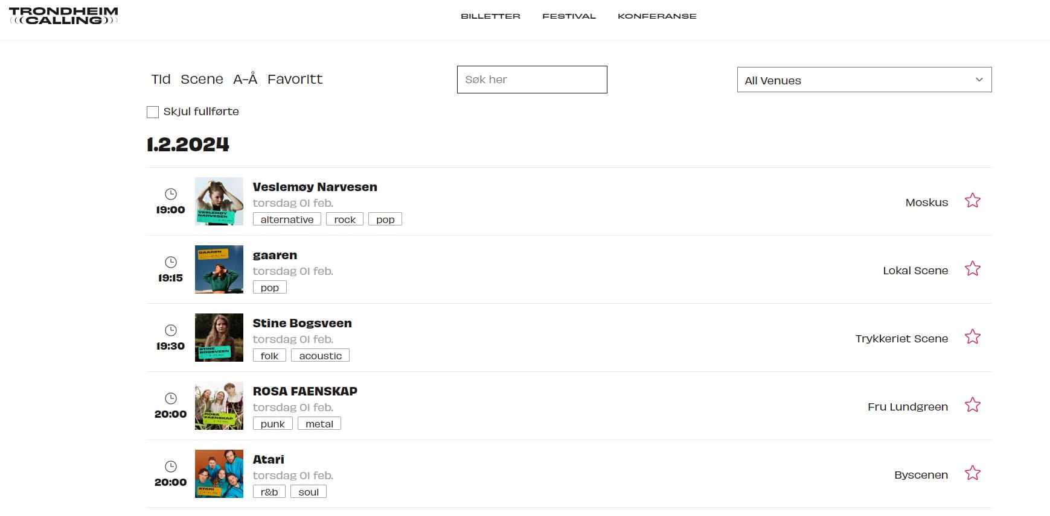Screen dimensions: 1050x516
Task: Select gaaren's pop genre tag
Action: [269, 288]
